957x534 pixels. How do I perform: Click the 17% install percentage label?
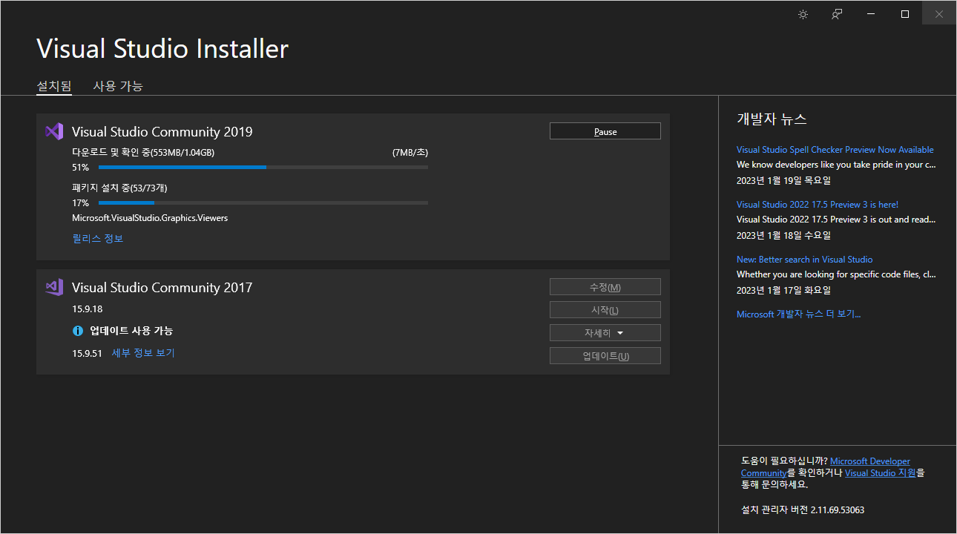tap(80, 202)
